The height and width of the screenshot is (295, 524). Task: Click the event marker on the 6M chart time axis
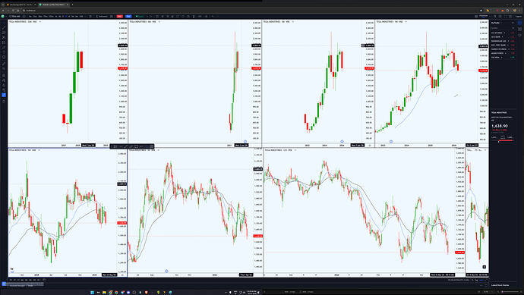click(245, 142)
